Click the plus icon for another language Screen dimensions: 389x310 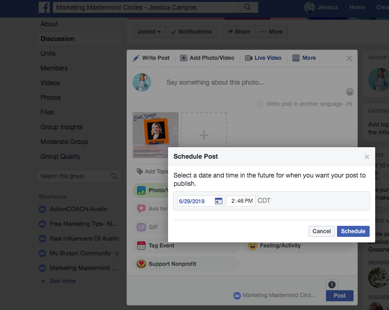click(260, 104)
